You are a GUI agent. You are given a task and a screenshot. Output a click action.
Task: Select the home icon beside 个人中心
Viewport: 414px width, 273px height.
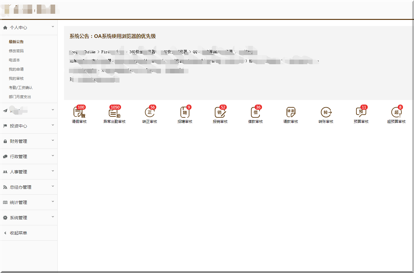coord(5,28)
